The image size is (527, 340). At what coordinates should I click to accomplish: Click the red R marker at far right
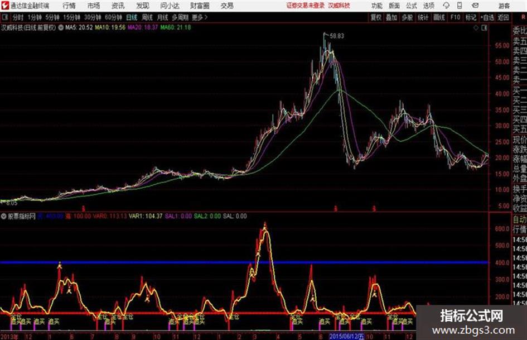(523, 17)
